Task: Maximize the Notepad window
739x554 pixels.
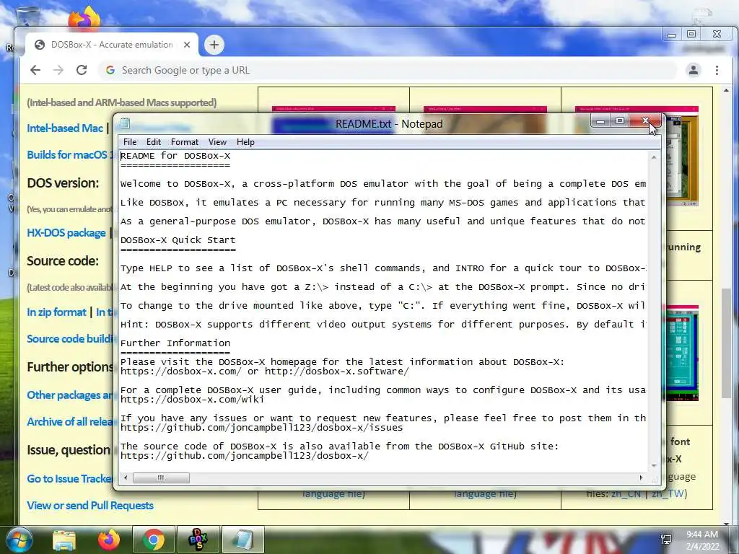Action: pyautogui.click(x=620, y=121)
